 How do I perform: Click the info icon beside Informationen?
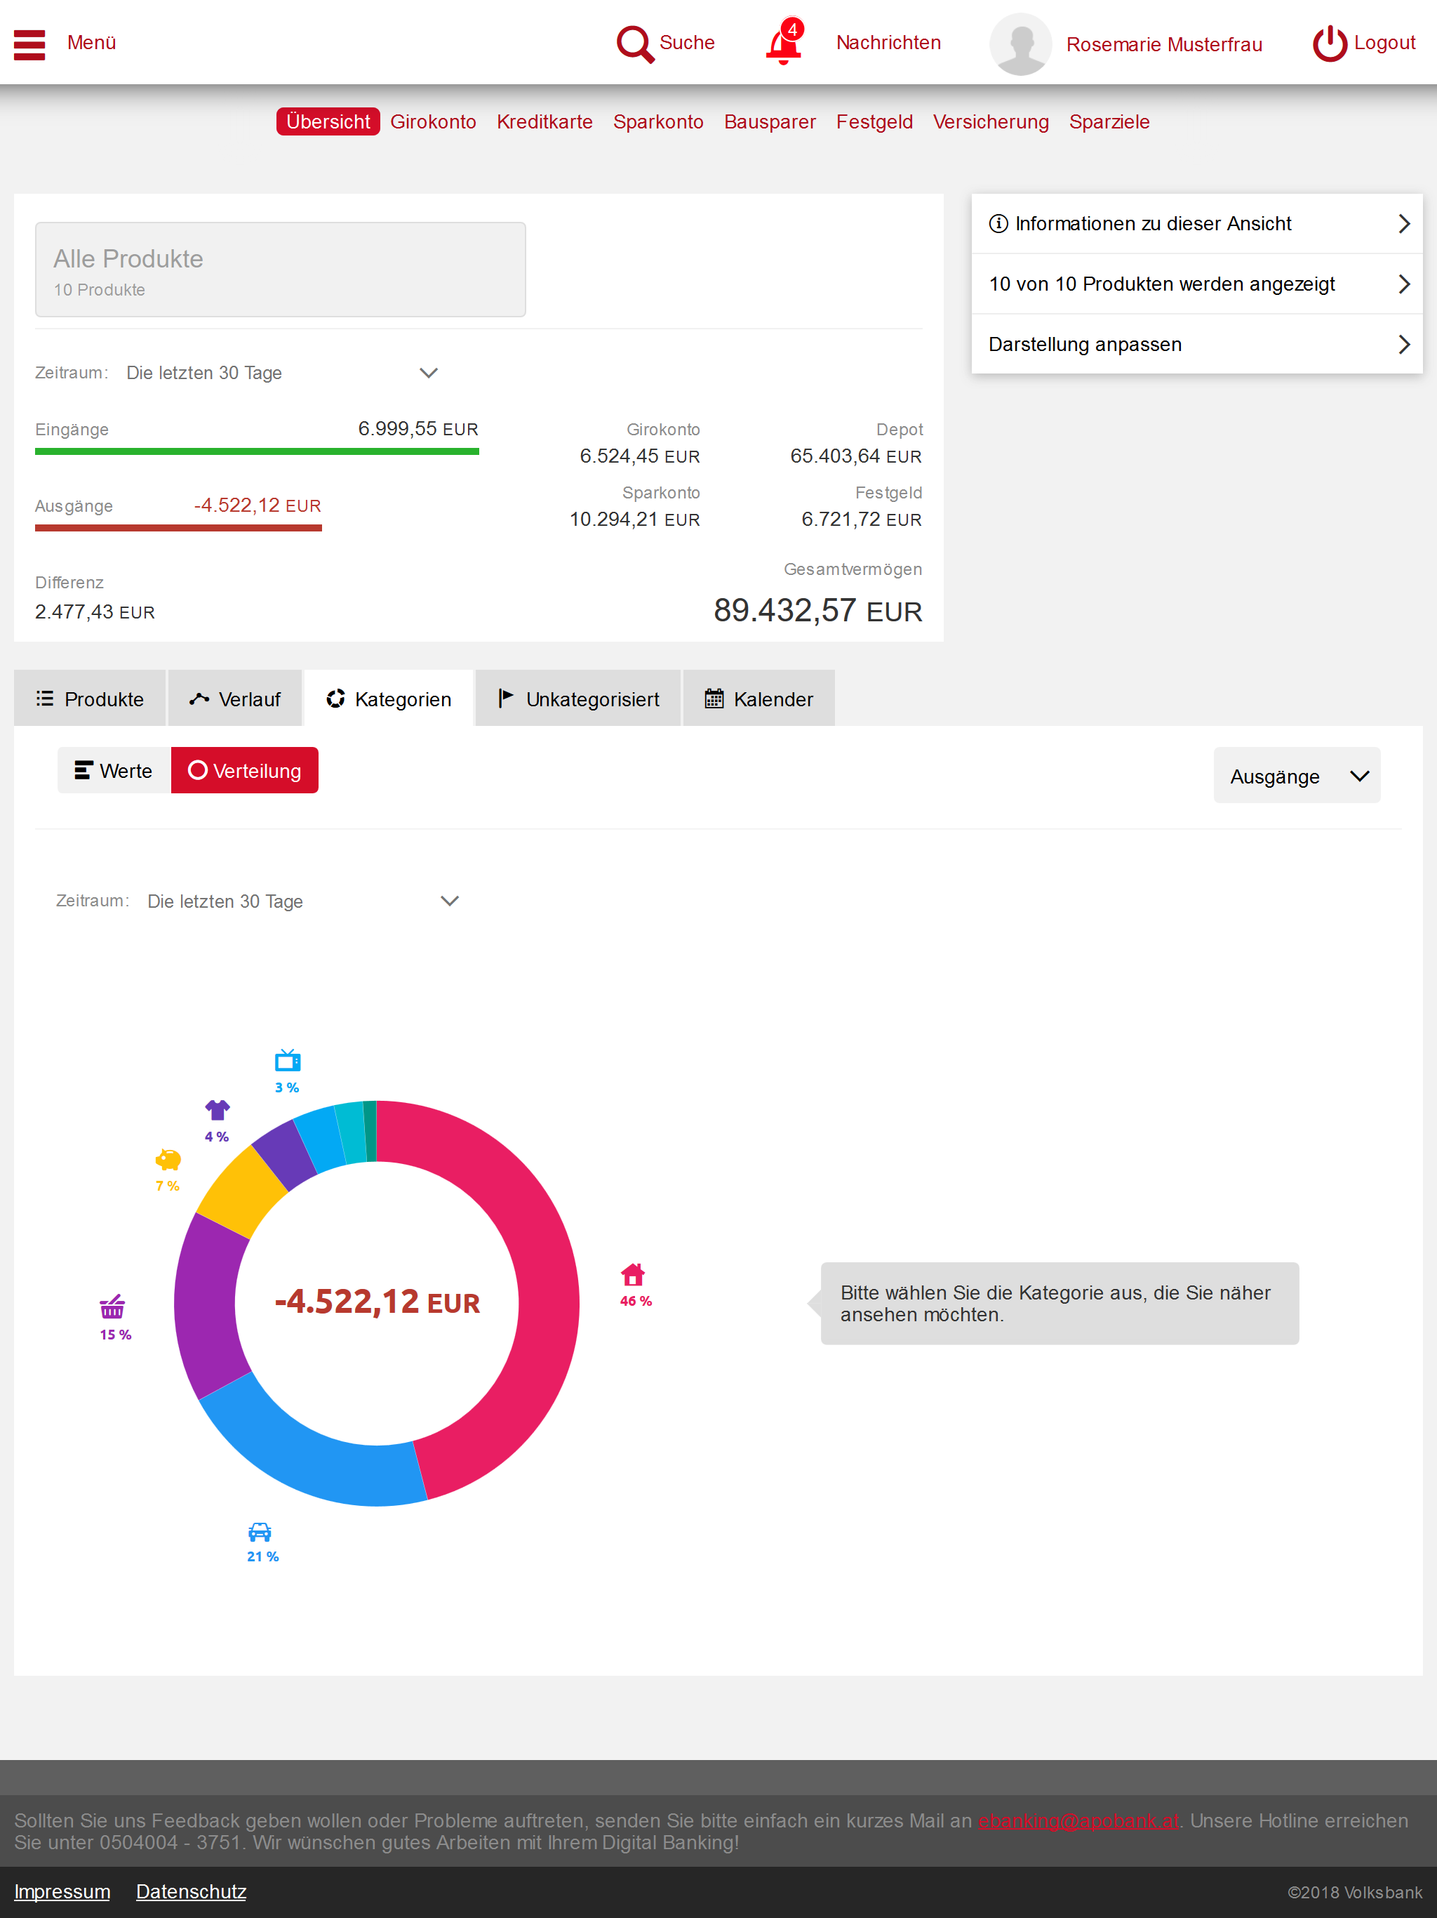click(x=998, y=224)
